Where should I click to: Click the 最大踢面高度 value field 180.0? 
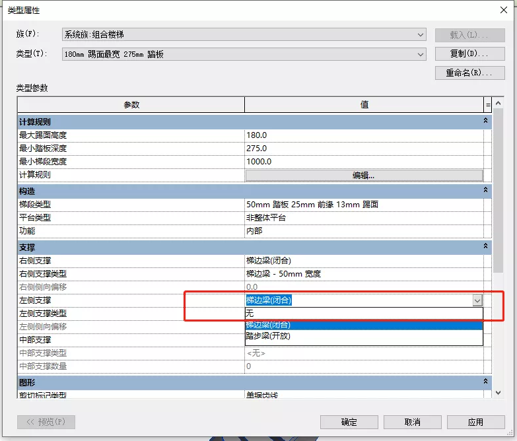[364, 135]
